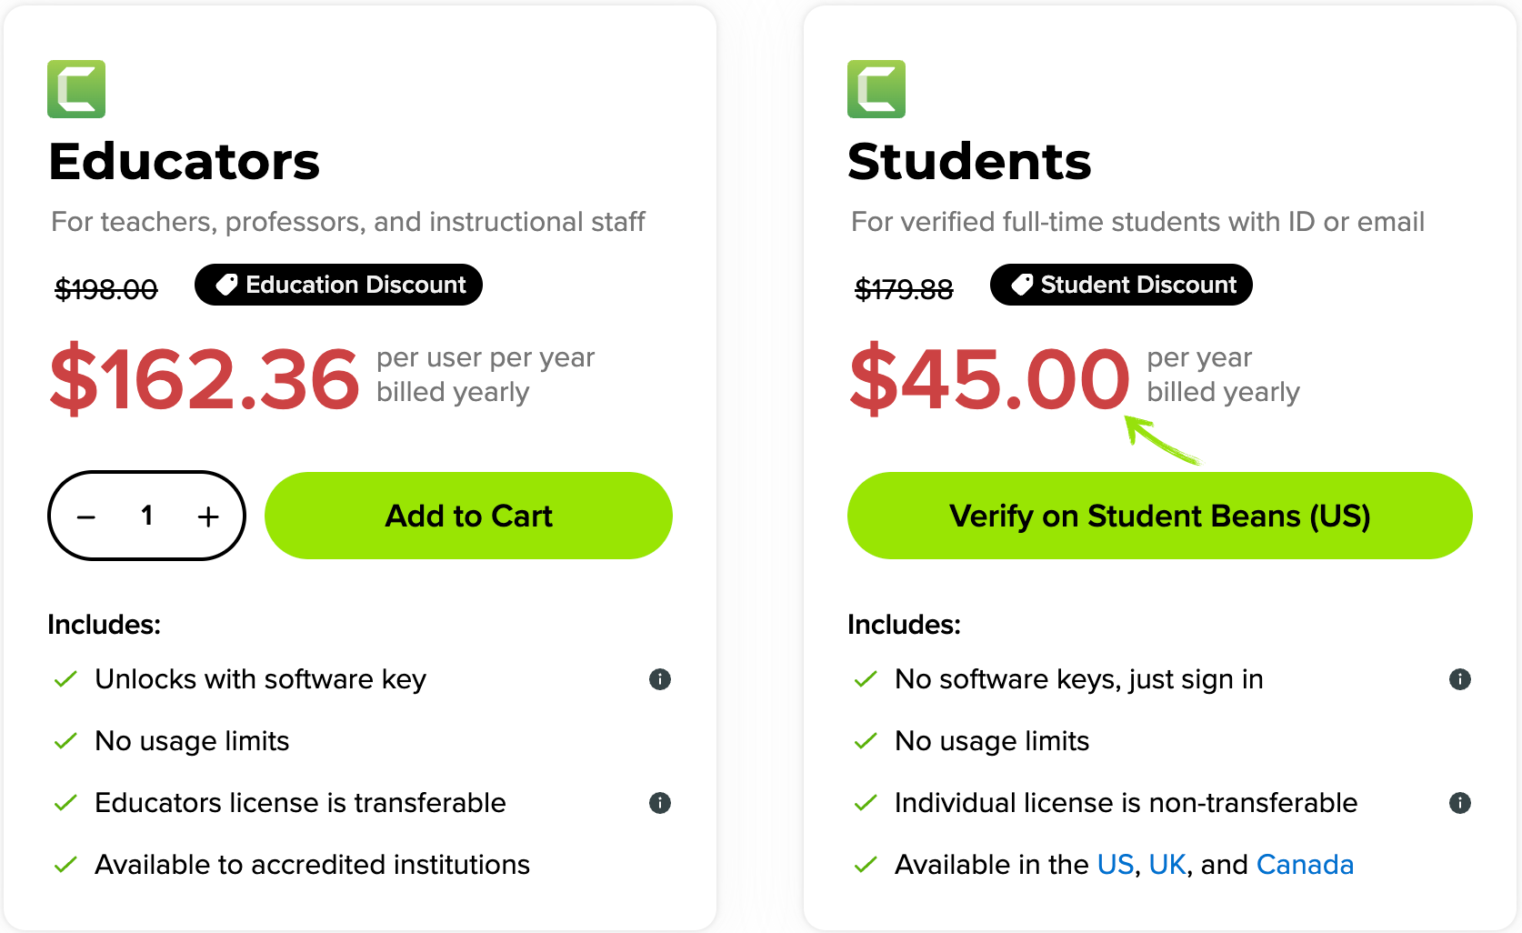The height and width of the screenshot is (933, 1522).
Task: Open the UK availability link
Action: coord(1167,865)
